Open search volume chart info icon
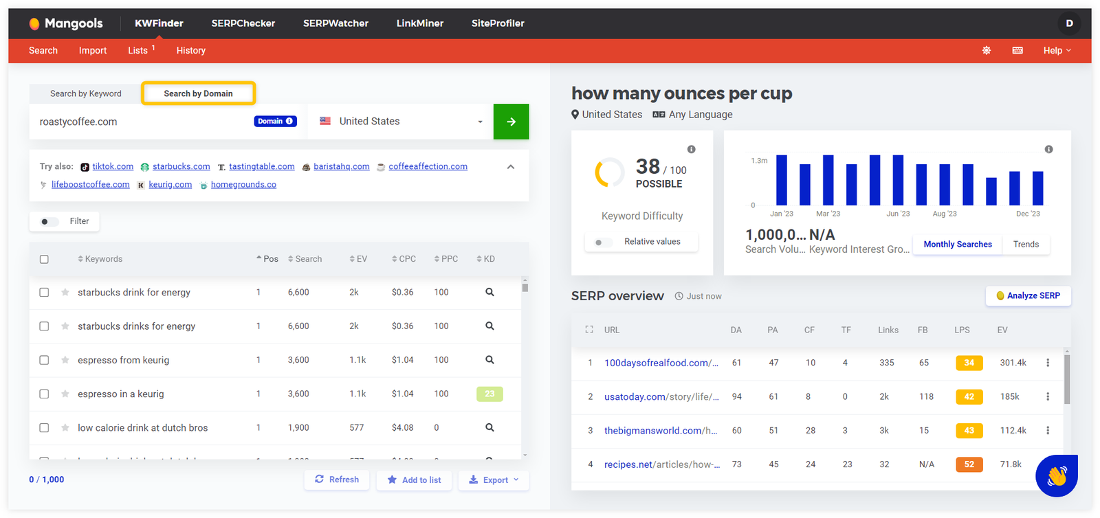This screenshot has width=1100, height=518. (x=1048, y=149)
